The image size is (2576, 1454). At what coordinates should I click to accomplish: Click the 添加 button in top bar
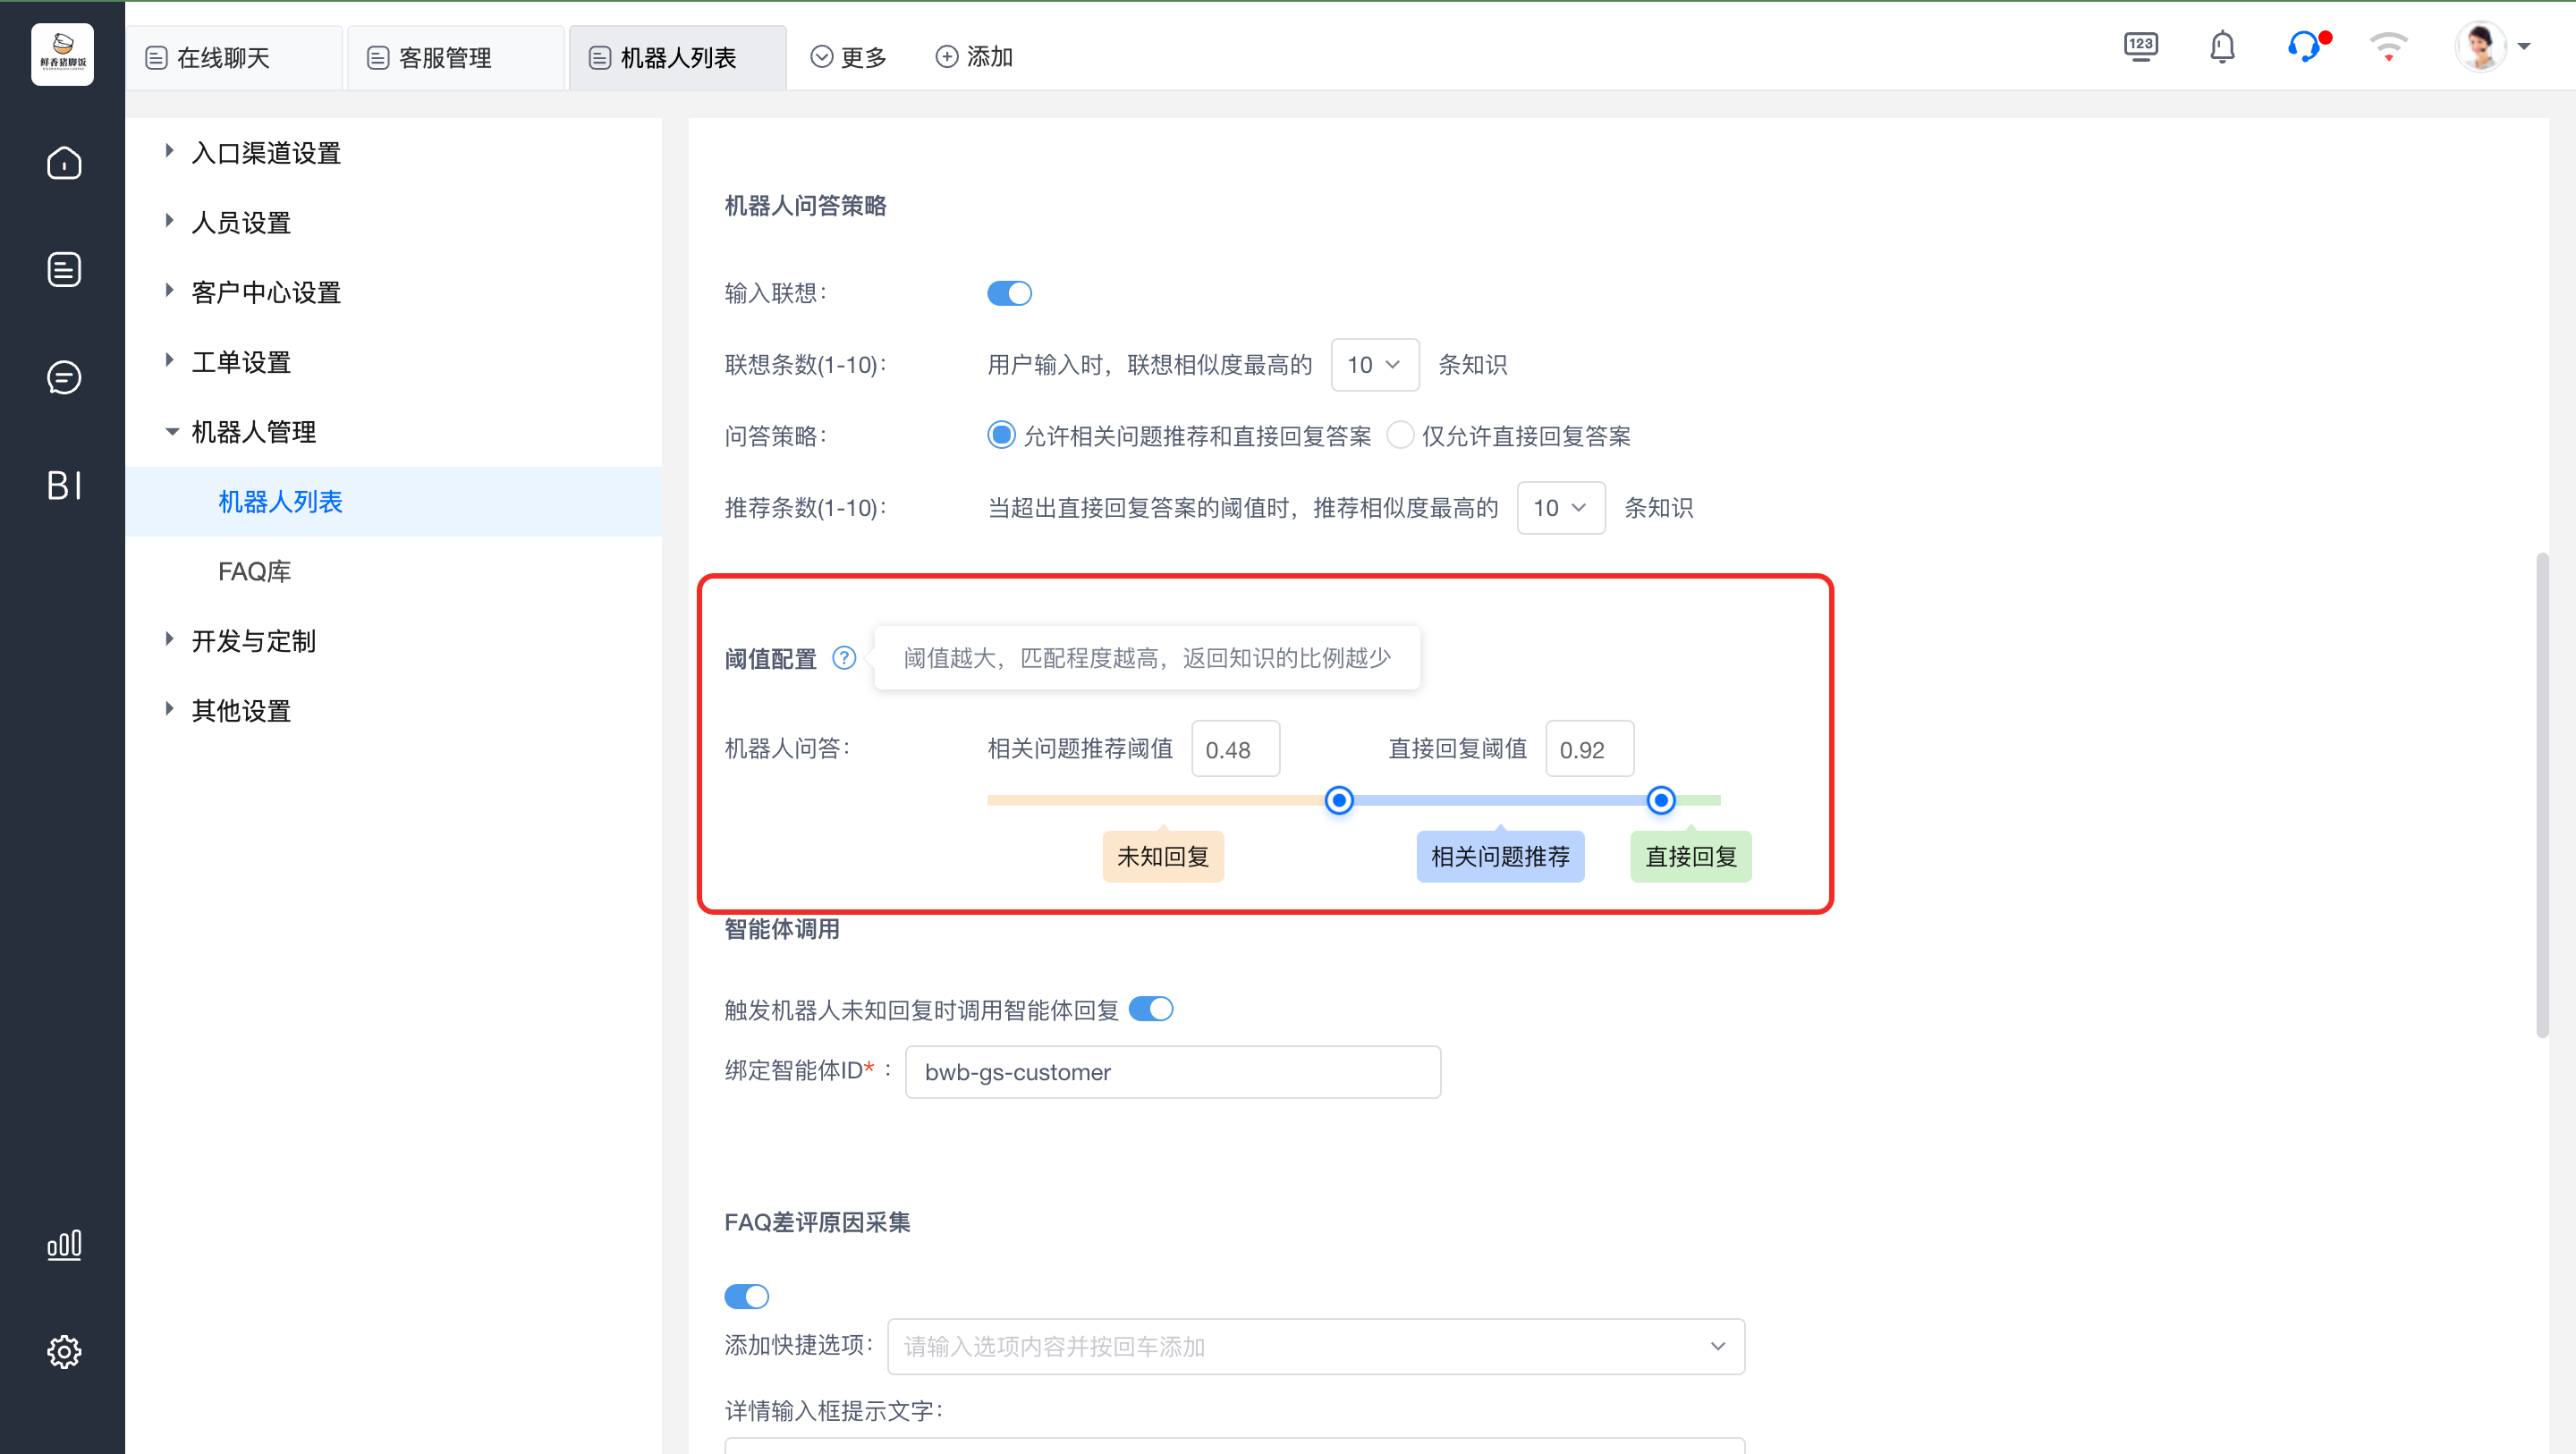click(x=974, y=57)
